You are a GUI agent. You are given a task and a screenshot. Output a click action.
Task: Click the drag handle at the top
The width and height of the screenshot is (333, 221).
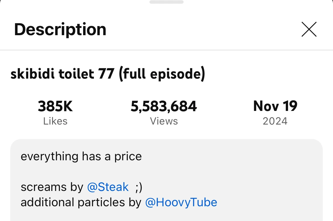(166, 2)
